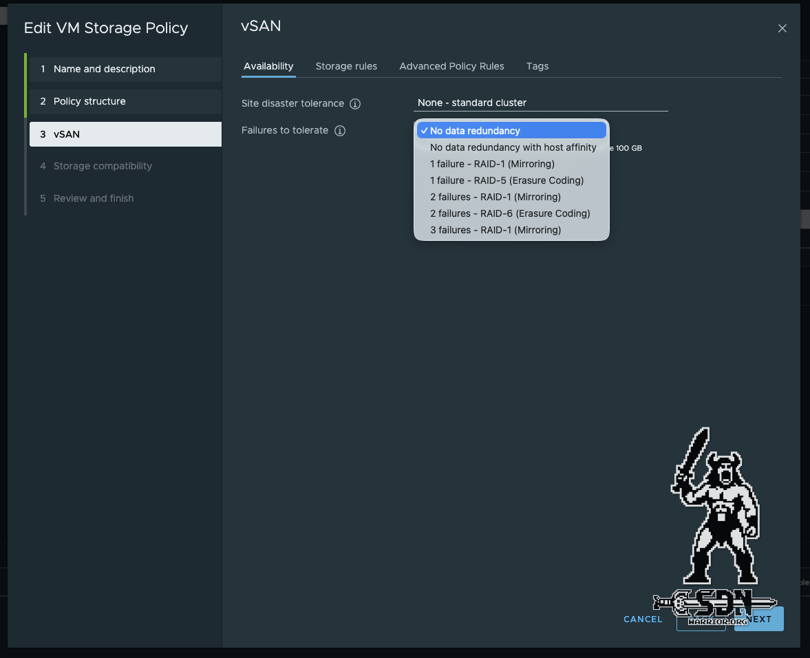Click the CANCEL button
Image resolution: width=810 pixels, height=658 pixels.
[x=642, y=619]
